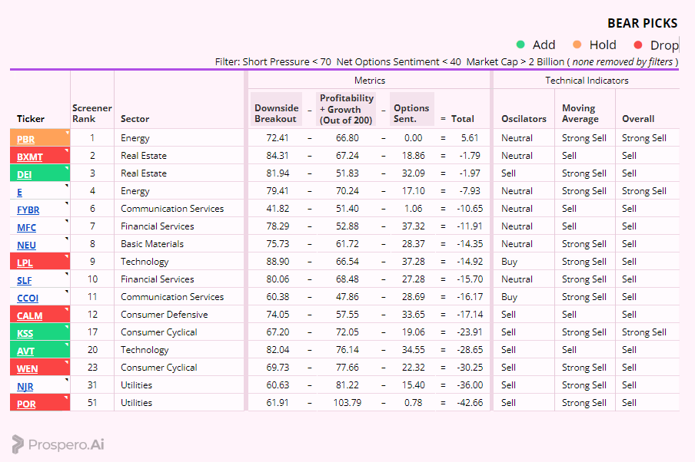Click the Total column header

click(462, 119)
